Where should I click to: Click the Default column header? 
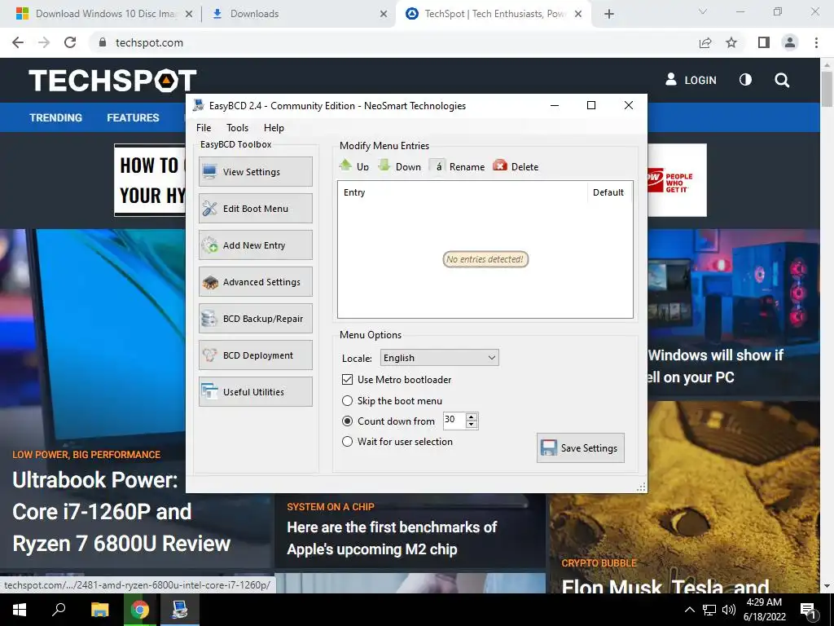[x=608, y=192]
